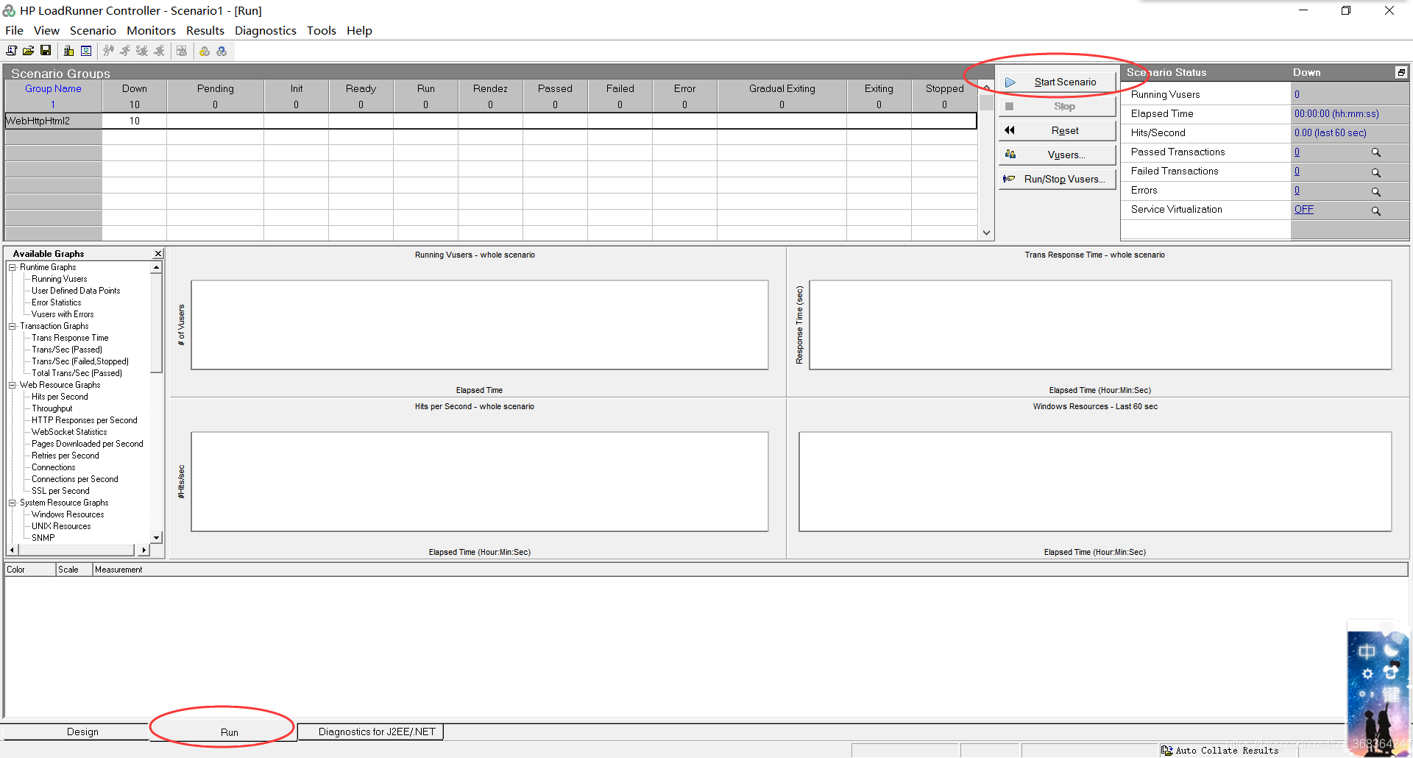Select Error Statistics graph item

tap(56, 302)
